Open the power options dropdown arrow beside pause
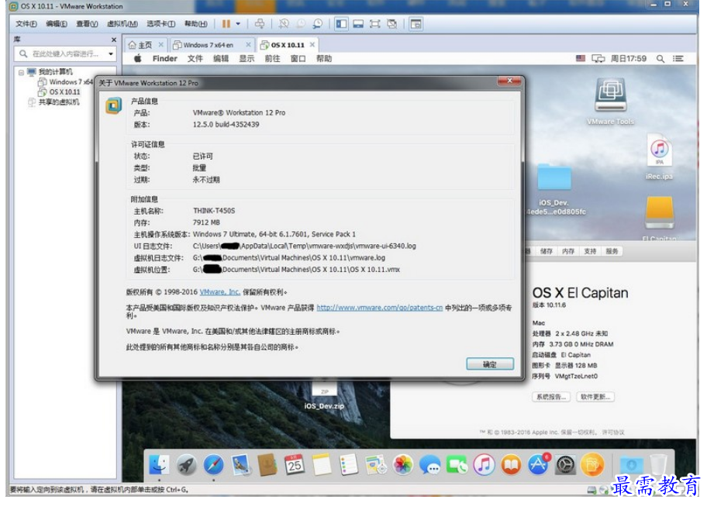The image size is (707, 510). (x=238, y=23)
